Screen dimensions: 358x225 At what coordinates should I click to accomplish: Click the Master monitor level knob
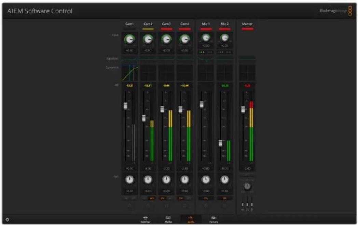(x=247, y=186)
